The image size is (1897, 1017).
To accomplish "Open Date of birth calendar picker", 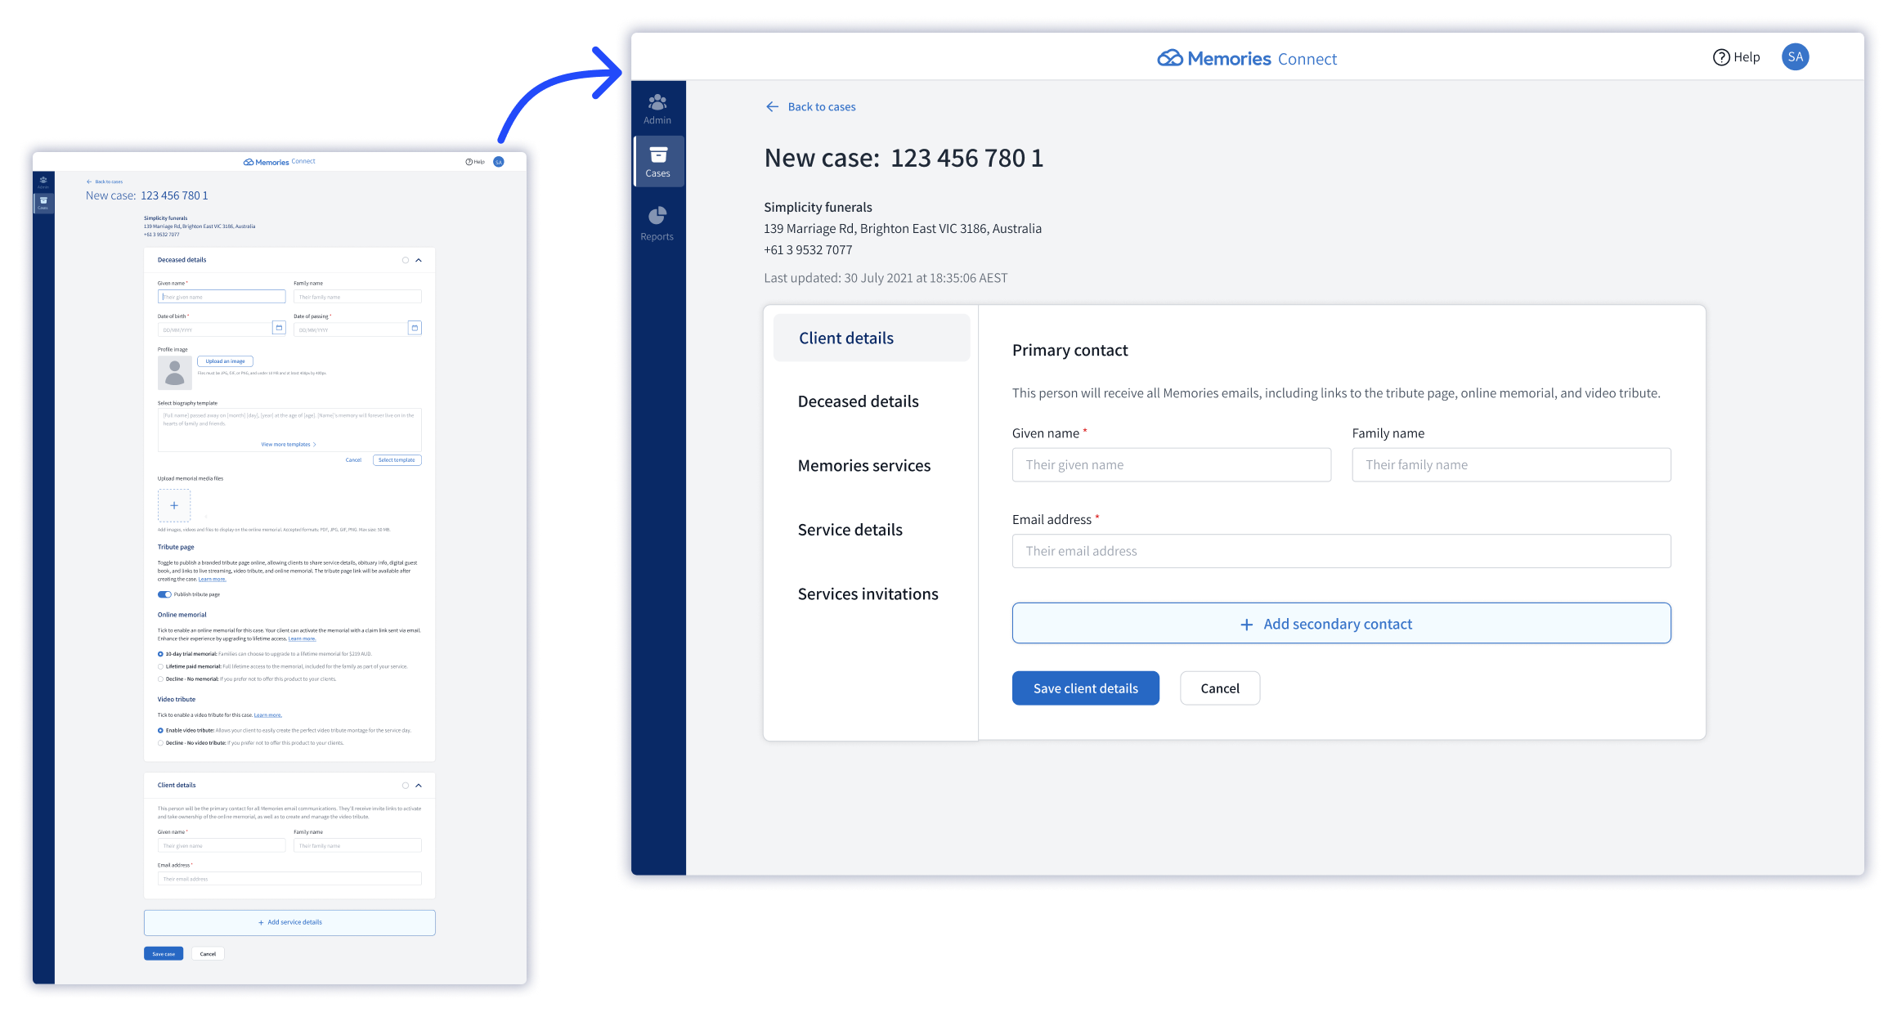I will click(x=279, y=328).
